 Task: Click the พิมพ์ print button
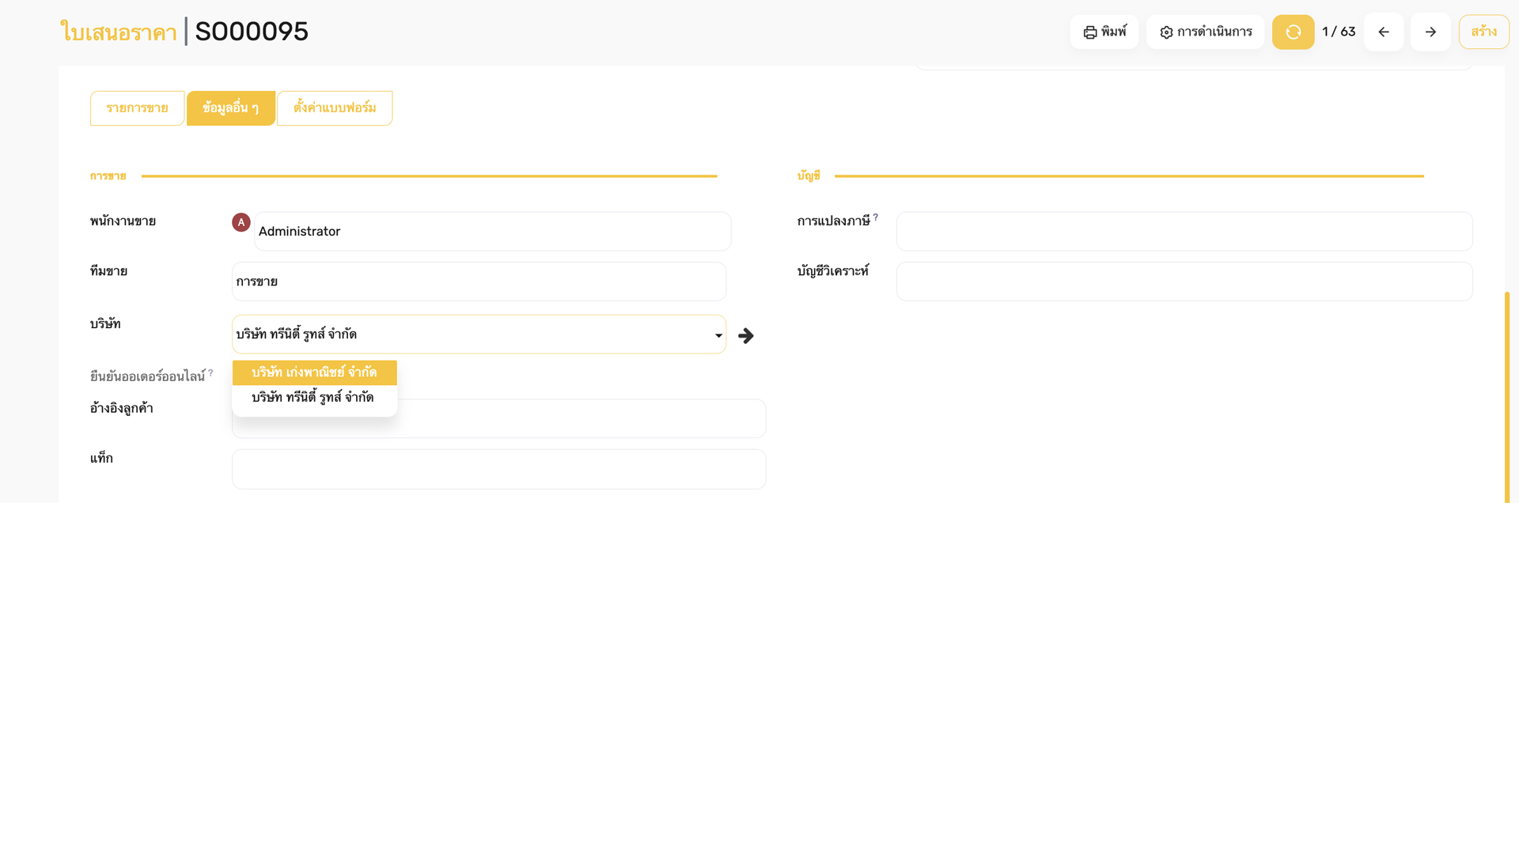coord(1104,32)
